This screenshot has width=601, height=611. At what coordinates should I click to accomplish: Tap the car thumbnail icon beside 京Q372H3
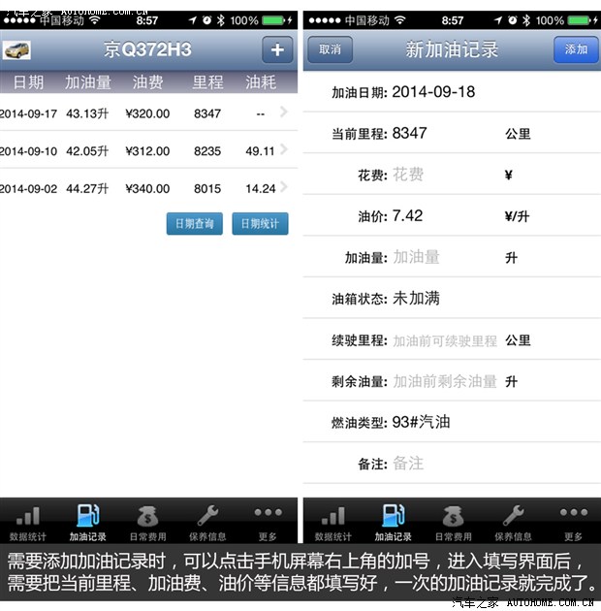point(16,49)
